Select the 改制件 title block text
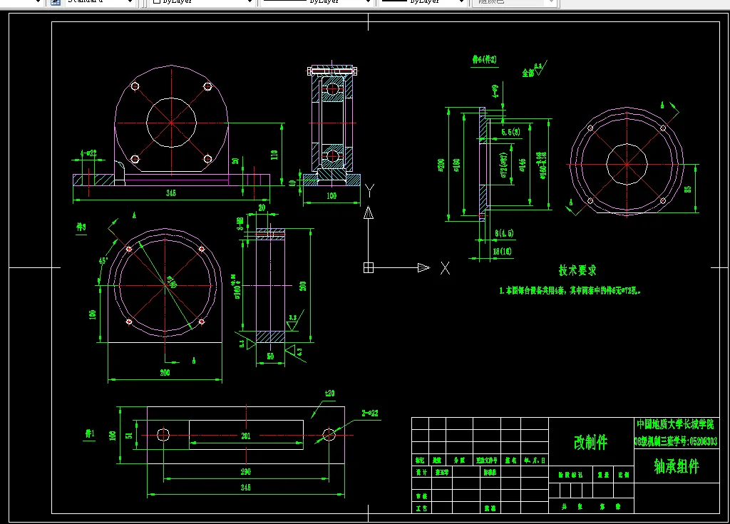 [x=590, y=442]
